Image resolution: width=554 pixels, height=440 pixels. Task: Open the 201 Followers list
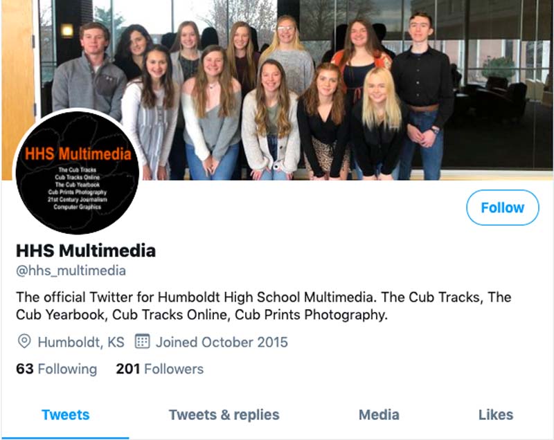pyautogui.click(x=160, y=369)
